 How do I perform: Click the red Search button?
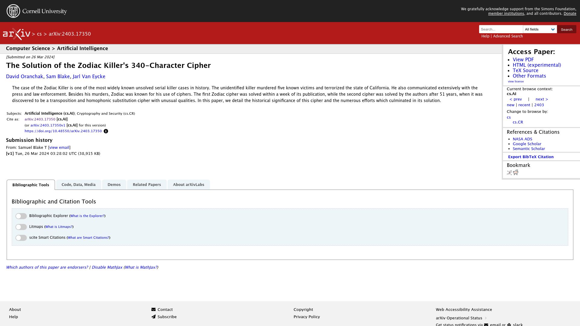click(566, 29)
